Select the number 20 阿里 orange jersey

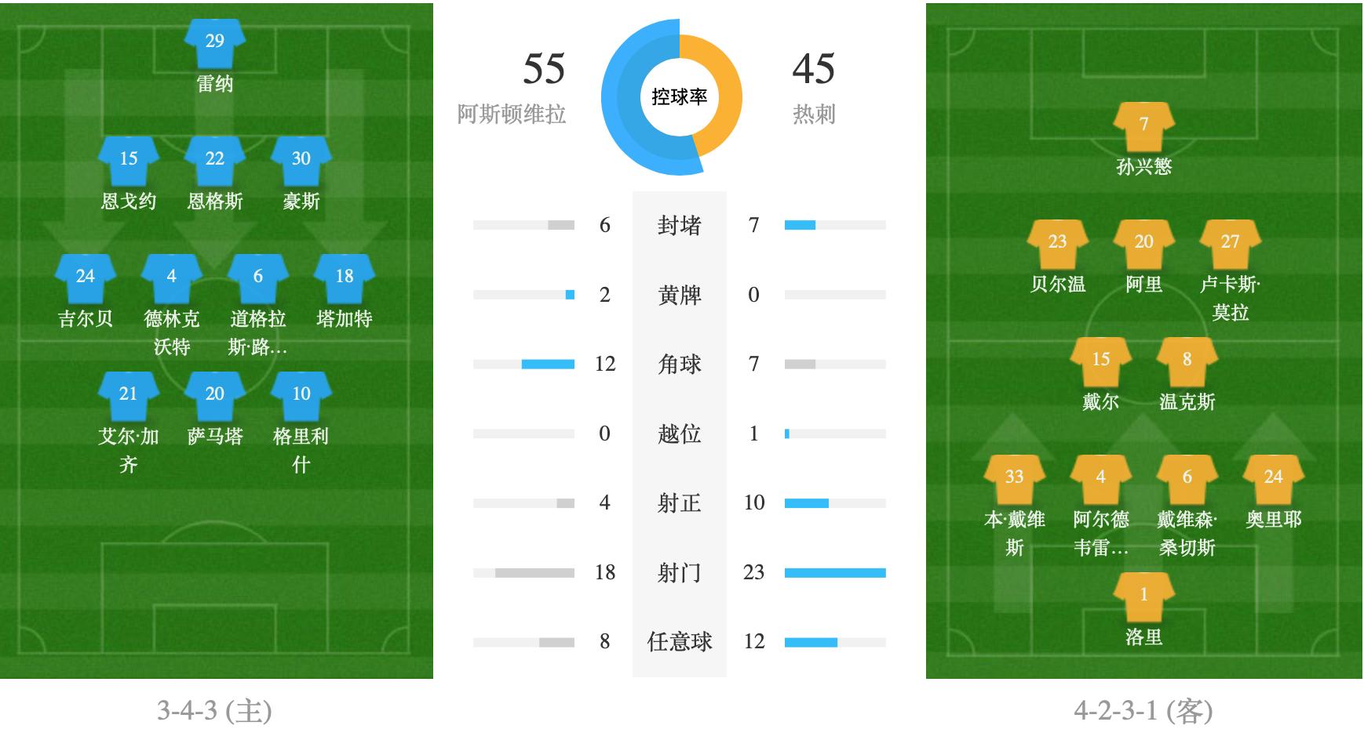click(1143, 243)
